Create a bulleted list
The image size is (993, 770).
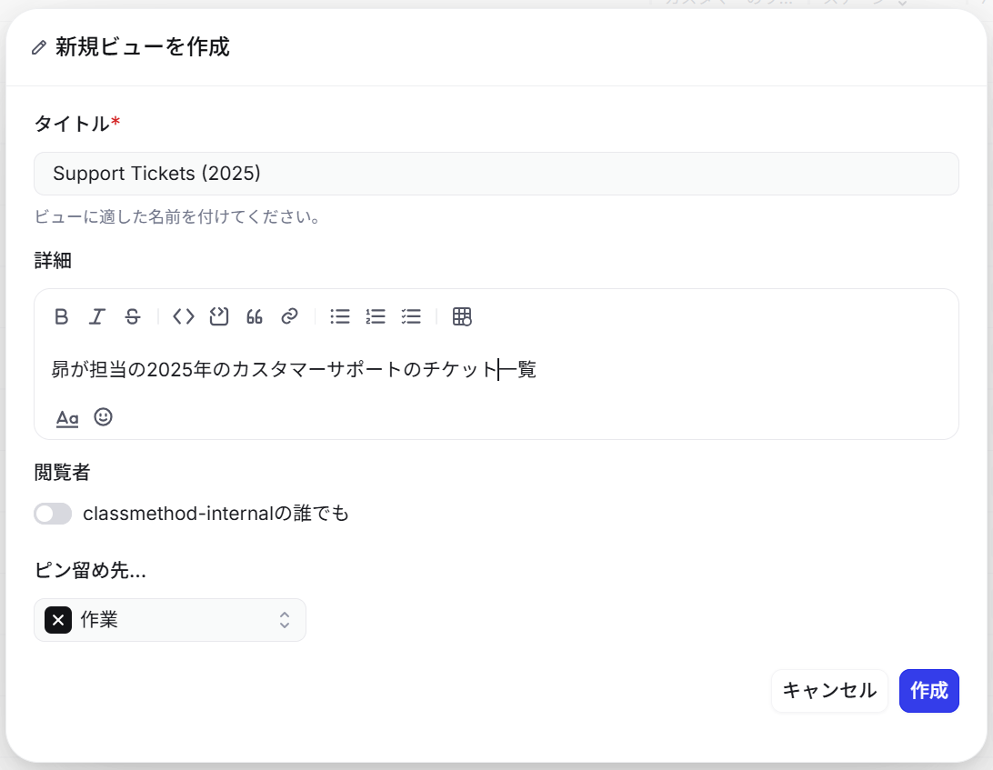339,316
